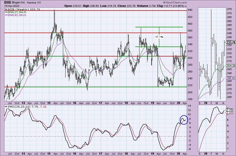The image size is (236, 156).
Task: Click the purple EMA(43) line swatch
Action: click(x=6, y=15)
